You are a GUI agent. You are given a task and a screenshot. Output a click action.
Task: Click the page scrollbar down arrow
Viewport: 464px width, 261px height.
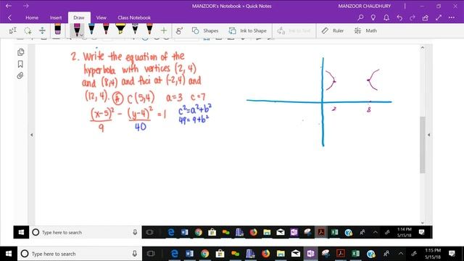pos(423,223)
